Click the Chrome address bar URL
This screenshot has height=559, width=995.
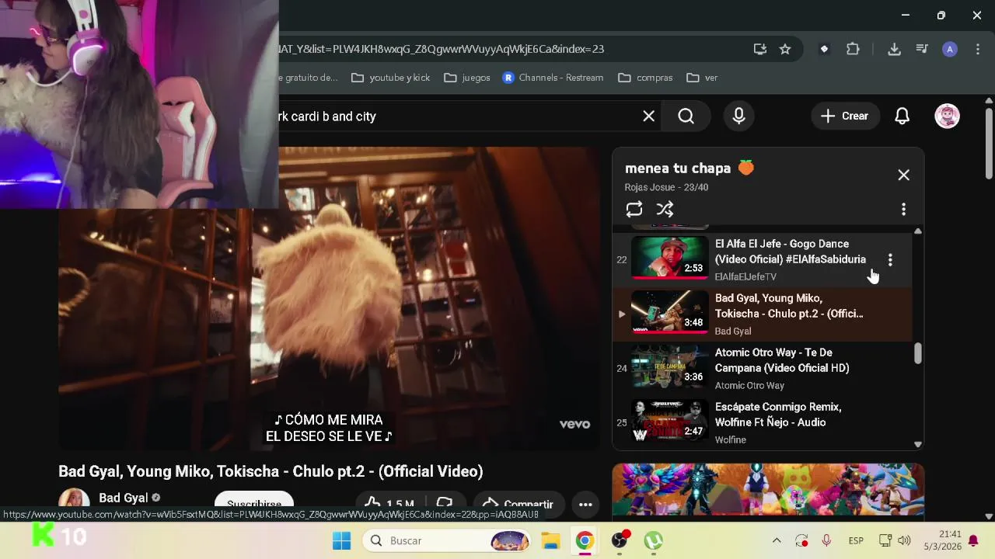tap(441, 49)
